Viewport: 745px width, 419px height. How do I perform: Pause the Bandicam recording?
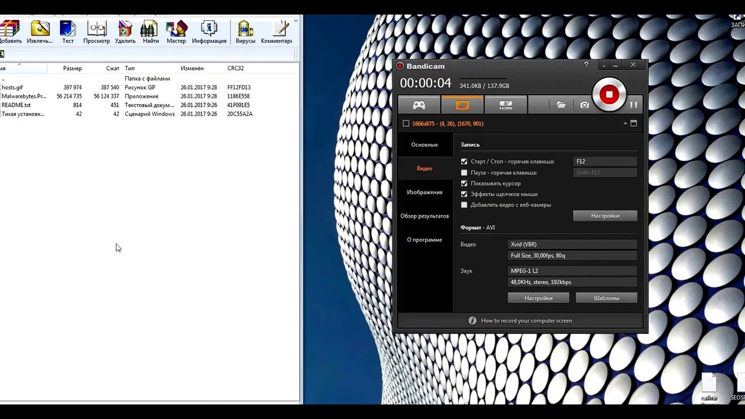coord(634,105)
